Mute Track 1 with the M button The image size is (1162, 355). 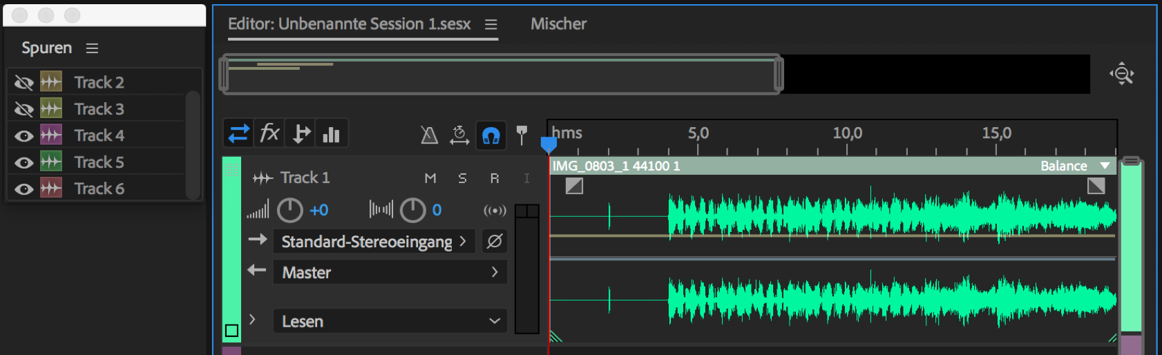(x=430, y=178)
